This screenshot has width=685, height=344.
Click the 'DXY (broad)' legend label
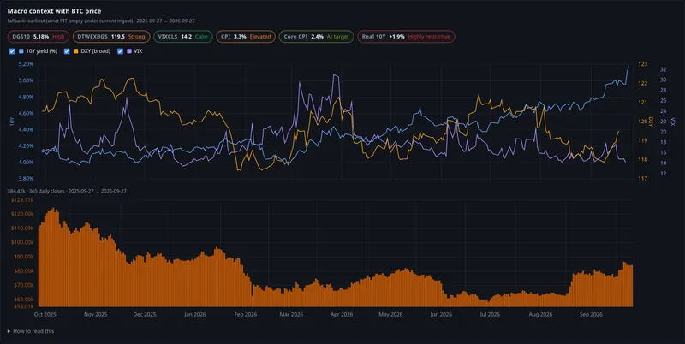click(95, 51)
